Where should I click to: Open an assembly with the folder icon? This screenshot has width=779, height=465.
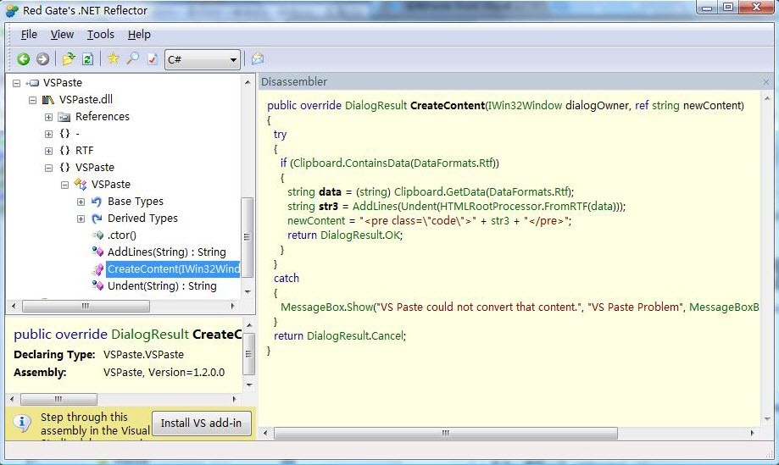coord(69,59)
